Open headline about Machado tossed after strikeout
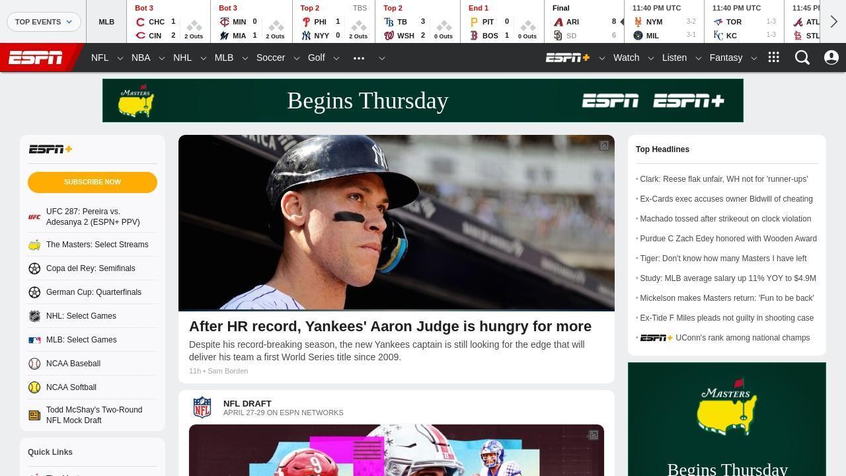Image resolution: width=846 pixels, height=476 pixels. point(725,219)
